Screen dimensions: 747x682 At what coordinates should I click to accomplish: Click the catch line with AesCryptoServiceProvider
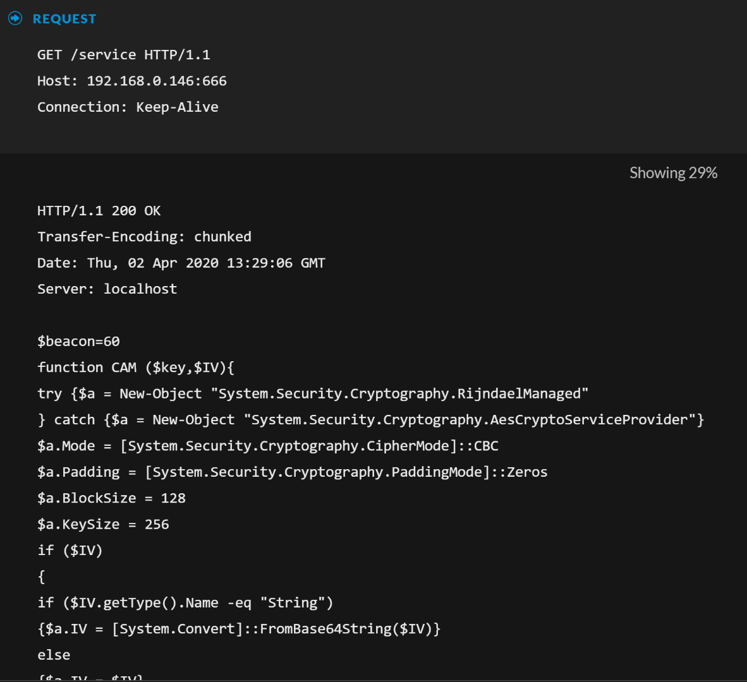(x=370, y=420)
